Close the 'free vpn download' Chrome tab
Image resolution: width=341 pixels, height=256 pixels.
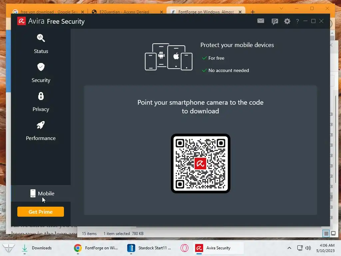coord(83,12)
